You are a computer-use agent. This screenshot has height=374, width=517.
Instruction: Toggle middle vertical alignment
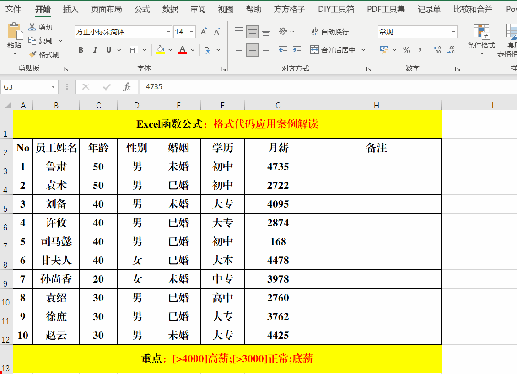(x=253, y=32)
